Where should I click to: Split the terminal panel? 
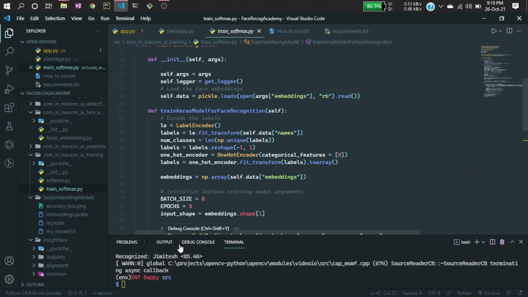click(493, 242)
